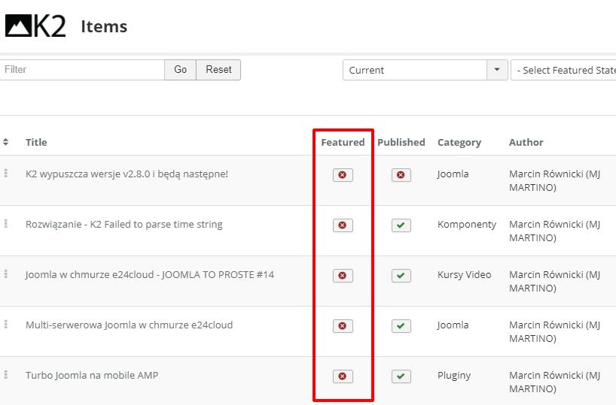Click author name in Turbo Joomla row

555,382
